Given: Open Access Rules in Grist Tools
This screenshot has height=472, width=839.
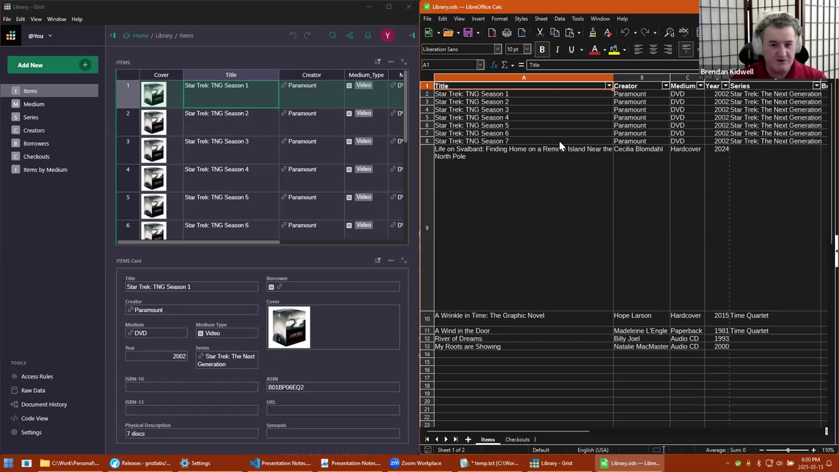Looking at the screenshot, I should click(x=37, y=376).
